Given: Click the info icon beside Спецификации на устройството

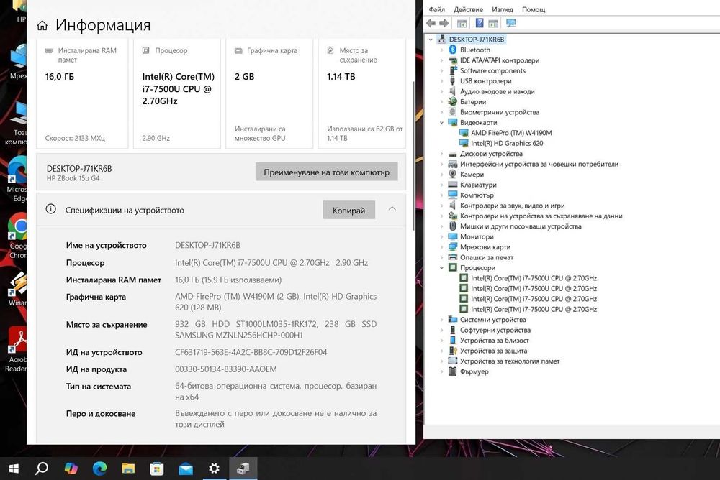Looking at the screenshot, I should (x=51, y=210).
